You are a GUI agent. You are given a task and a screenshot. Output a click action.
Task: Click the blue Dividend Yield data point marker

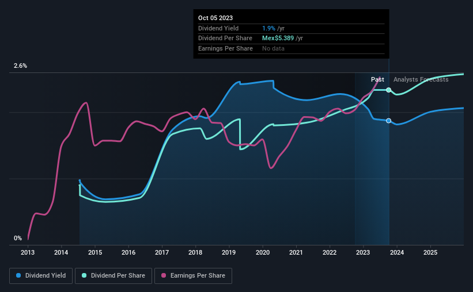point(389,121)
